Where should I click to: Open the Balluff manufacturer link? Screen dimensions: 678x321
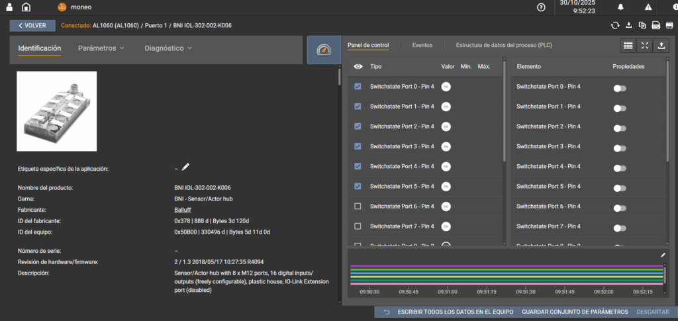pos(183,210)
